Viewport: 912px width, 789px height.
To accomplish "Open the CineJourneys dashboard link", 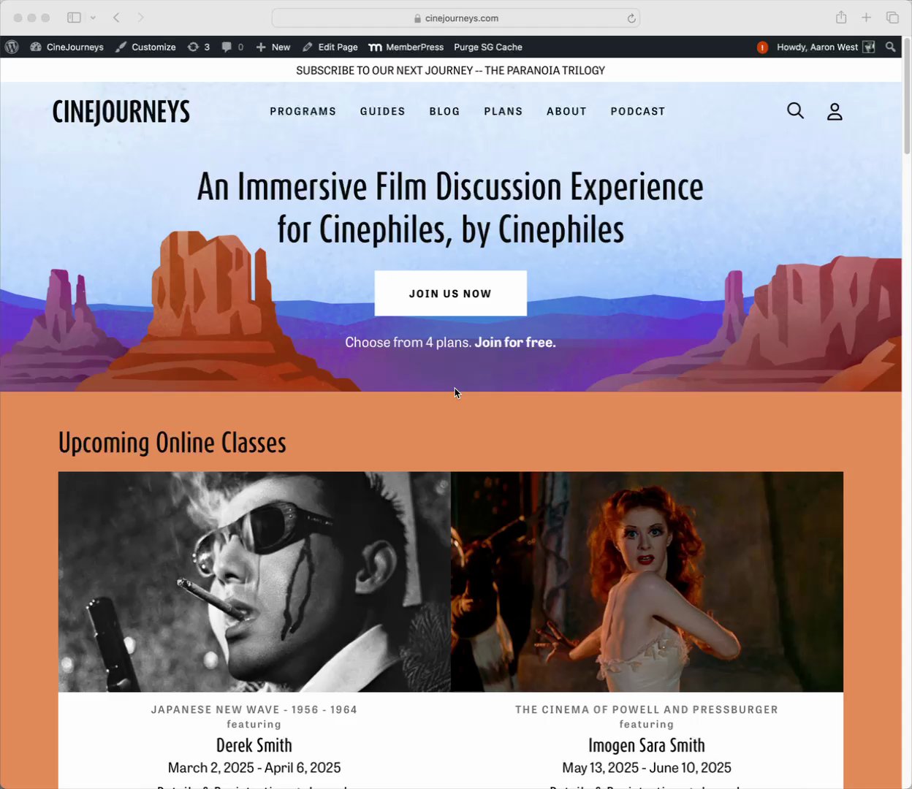I will (67, 47).
